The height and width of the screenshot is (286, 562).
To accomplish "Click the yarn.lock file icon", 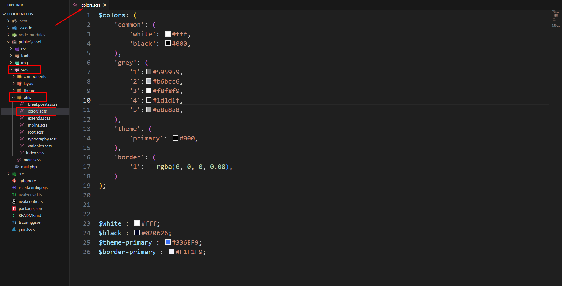I will 14,229.
